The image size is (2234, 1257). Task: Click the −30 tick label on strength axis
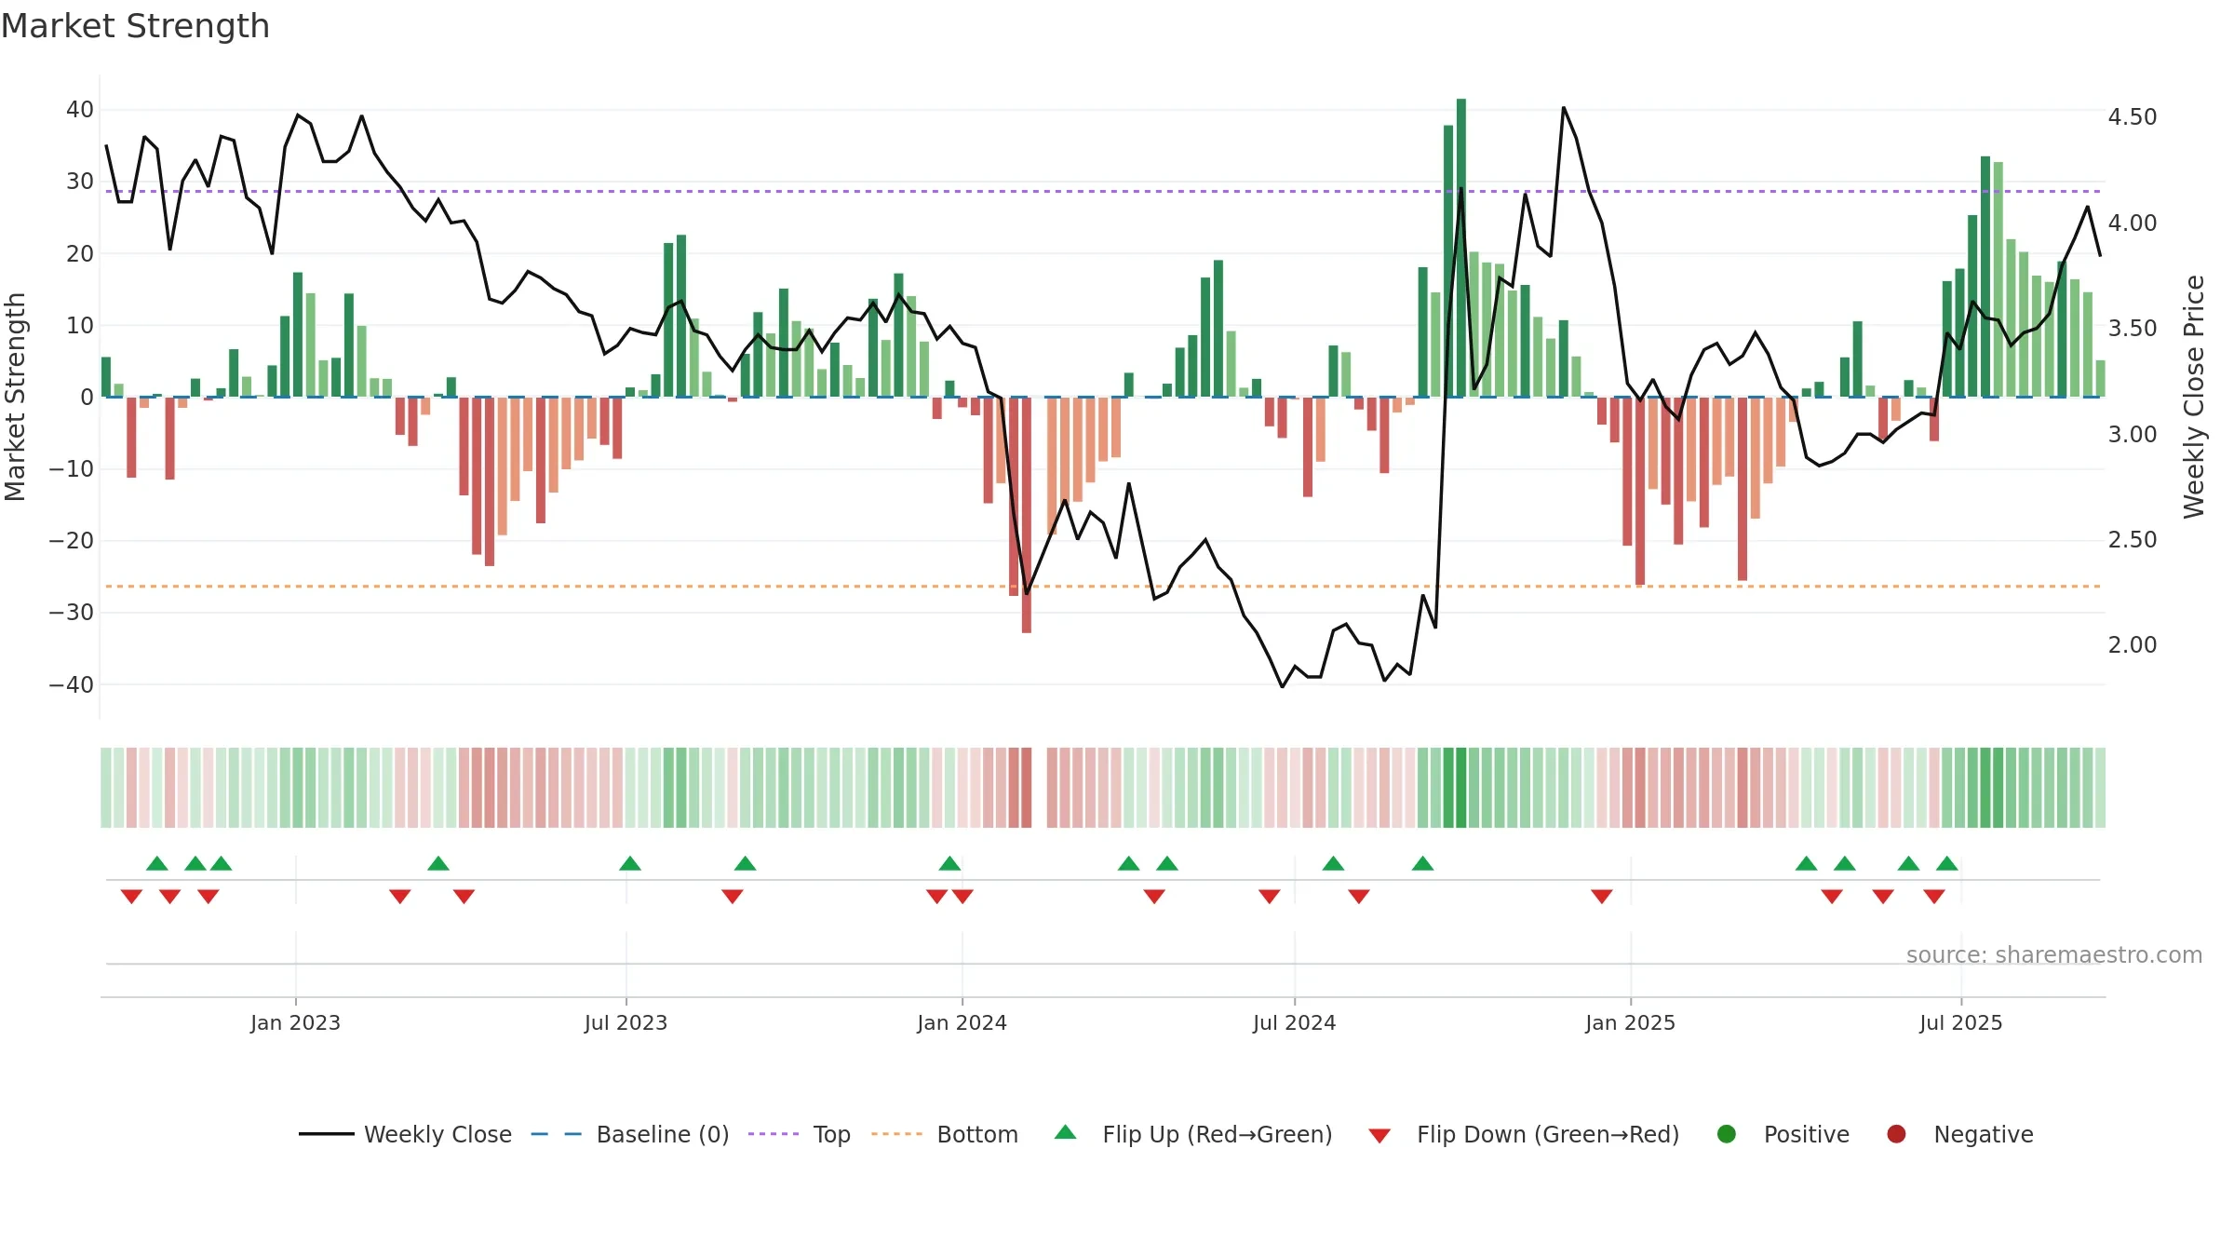pos(72,613)
